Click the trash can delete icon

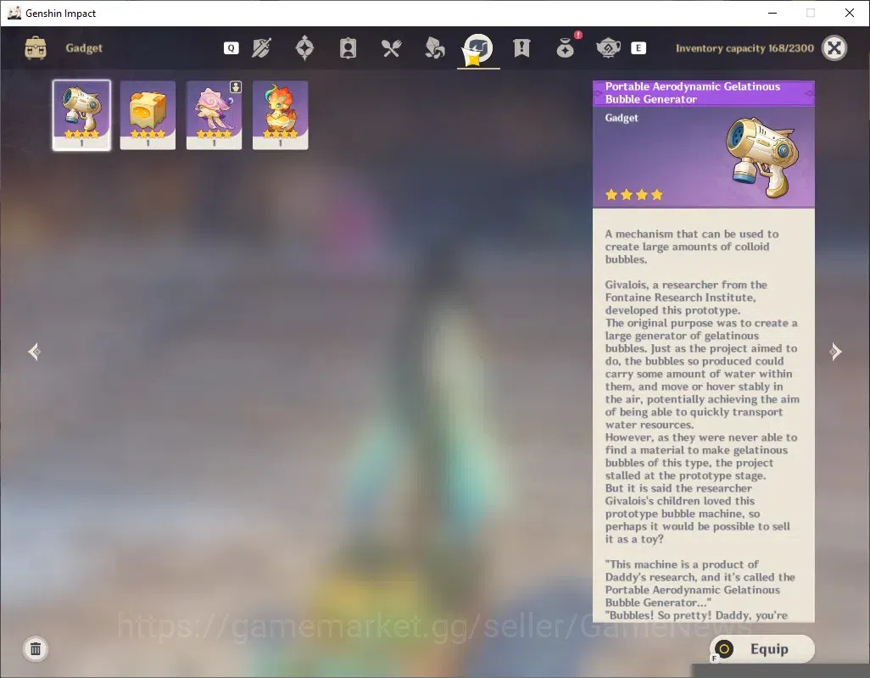tap(36, 648)
